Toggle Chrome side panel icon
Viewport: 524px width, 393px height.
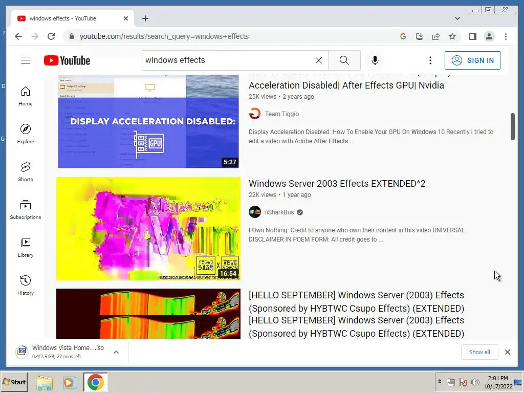(x=472, y=36)
